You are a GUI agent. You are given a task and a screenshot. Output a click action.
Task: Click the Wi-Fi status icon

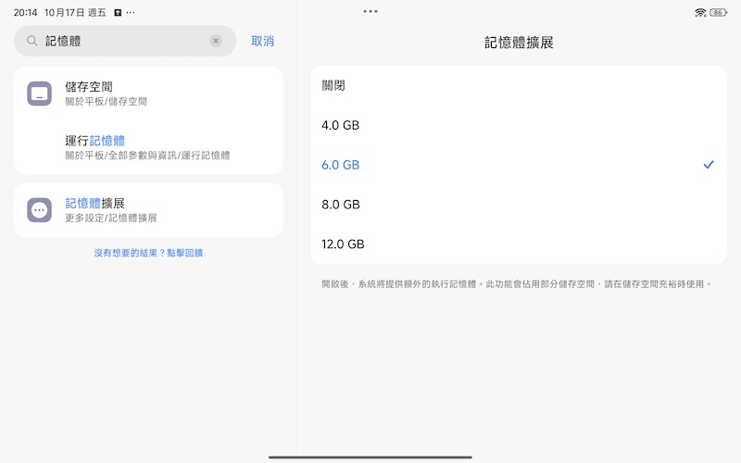point(700,12)
